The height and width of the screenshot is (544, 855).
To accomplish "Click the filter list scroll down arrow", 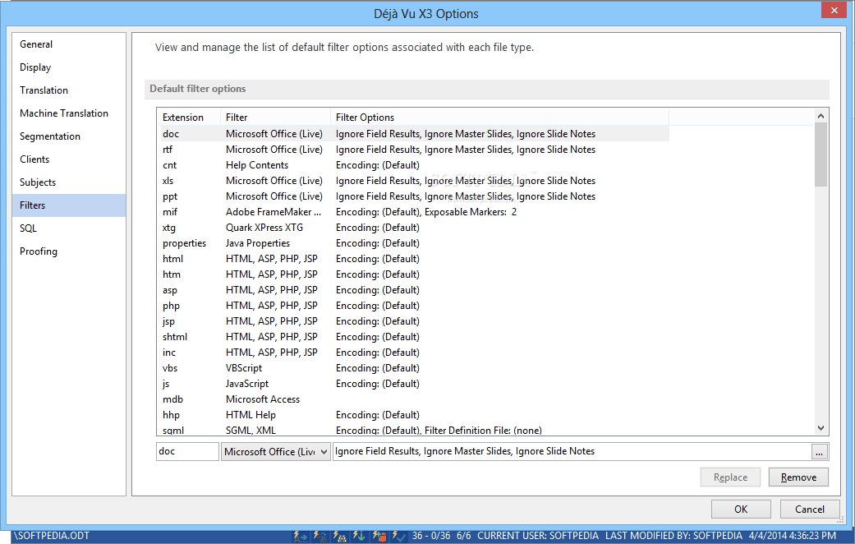I will [821, 428].
